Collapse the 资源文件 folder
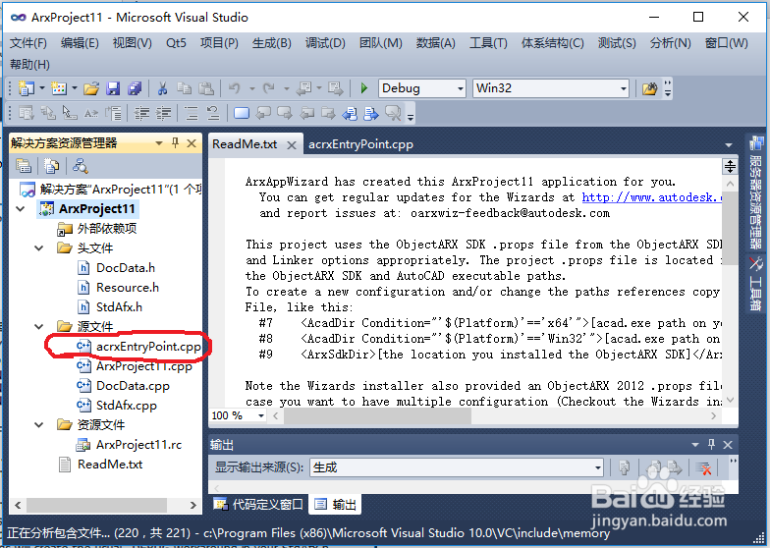770x548 pixels. tap(39, 424)
